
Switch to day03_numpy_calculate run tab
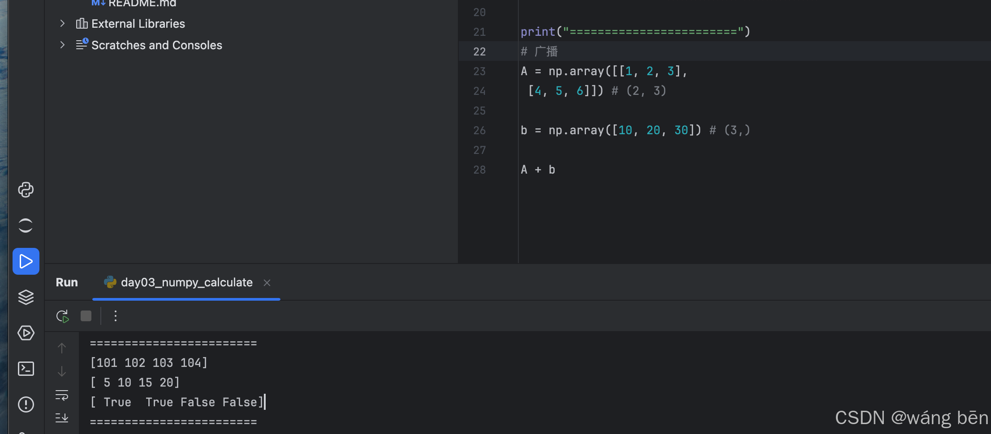[x=186, y=282]
